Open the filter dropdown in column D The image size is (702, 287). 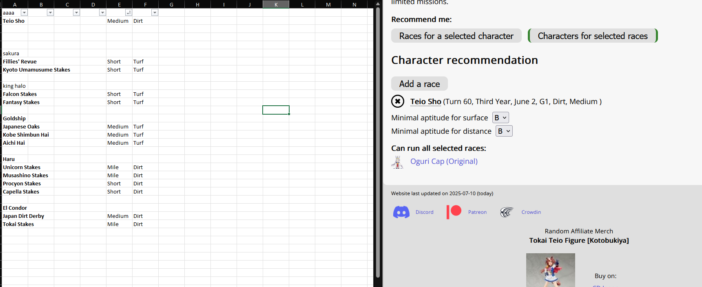[x=102, y=13]
